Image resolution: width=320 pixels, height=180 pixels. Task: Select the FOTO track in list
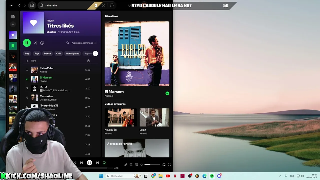click(60, 88)
